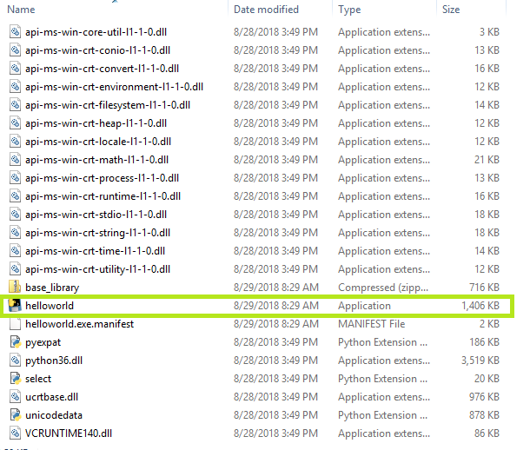Viewport: 530px width, 450px height.
Task: Sort files by Type column
Action: (349, 10)
